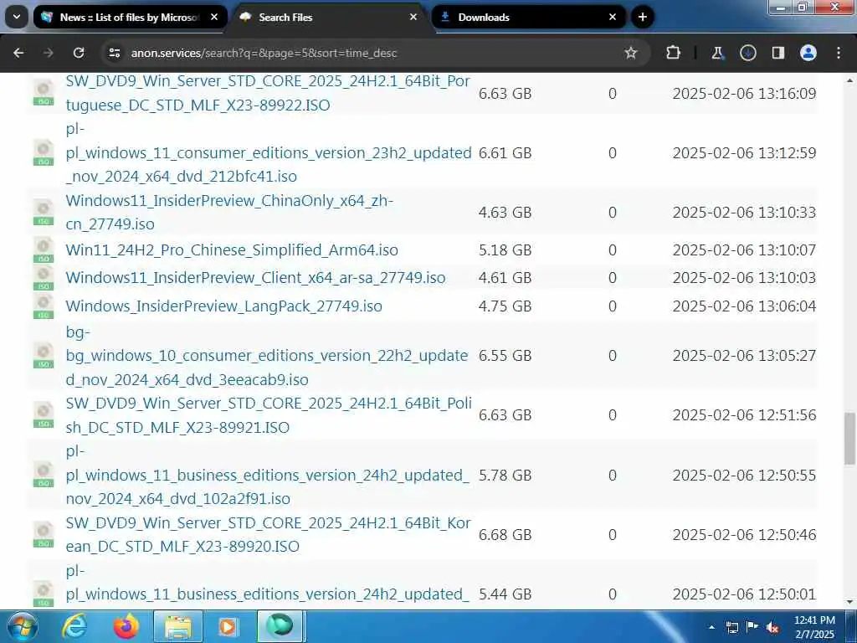857x643 pixels.
Task: Open the Windows Start button
Action: click(22, 626)
